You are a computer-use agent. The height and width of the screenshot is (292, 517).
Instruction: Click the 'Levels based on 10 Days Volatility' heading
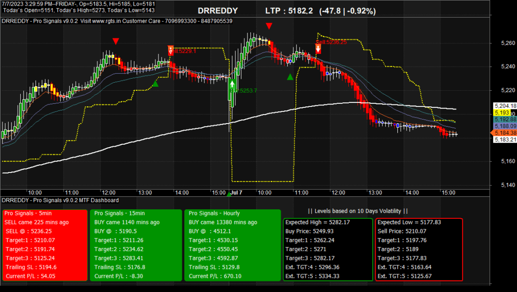point(358,211)
